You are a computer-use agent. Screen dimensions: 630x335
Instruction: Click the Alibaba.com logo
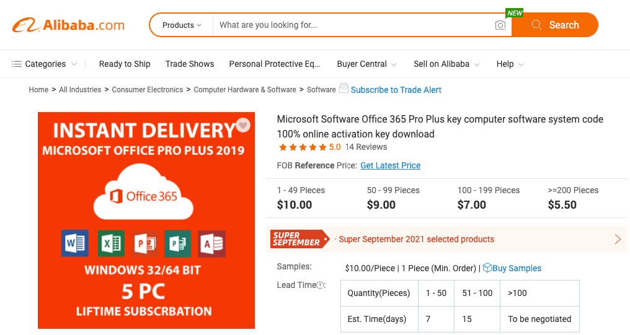pyautogui.click(x=68, y=25)
